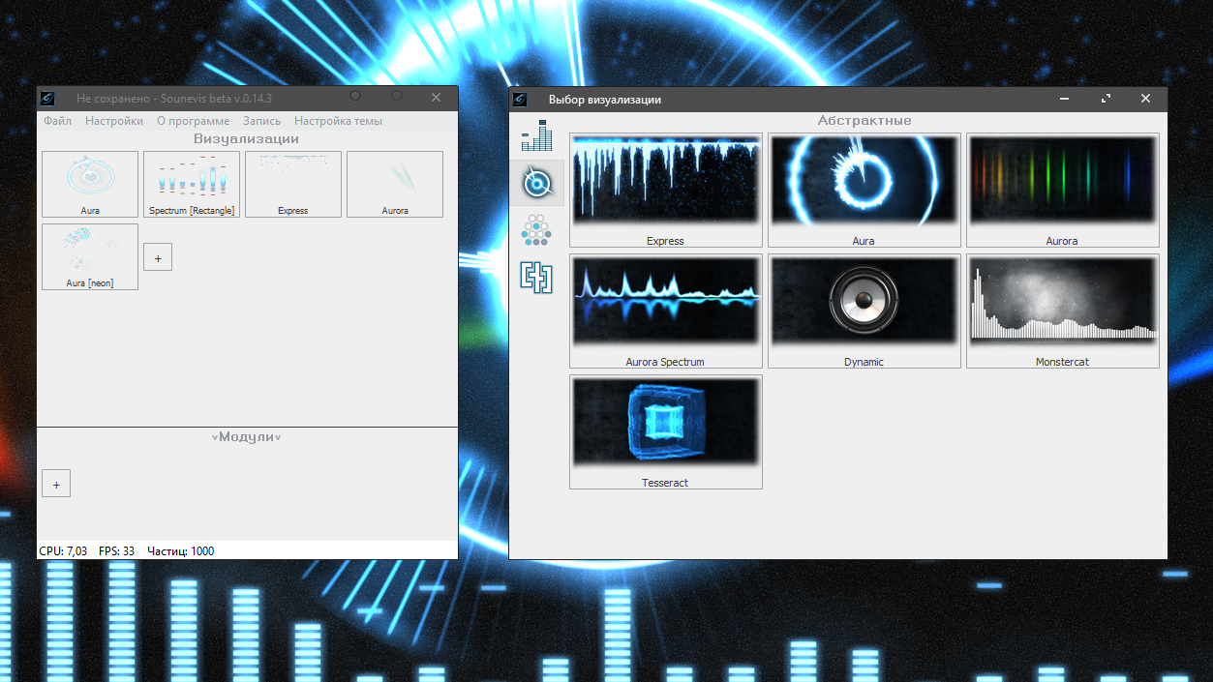Open the blue maze-pattern category icon
Screen dimensions: 1213x682
[x=536, y=278]
